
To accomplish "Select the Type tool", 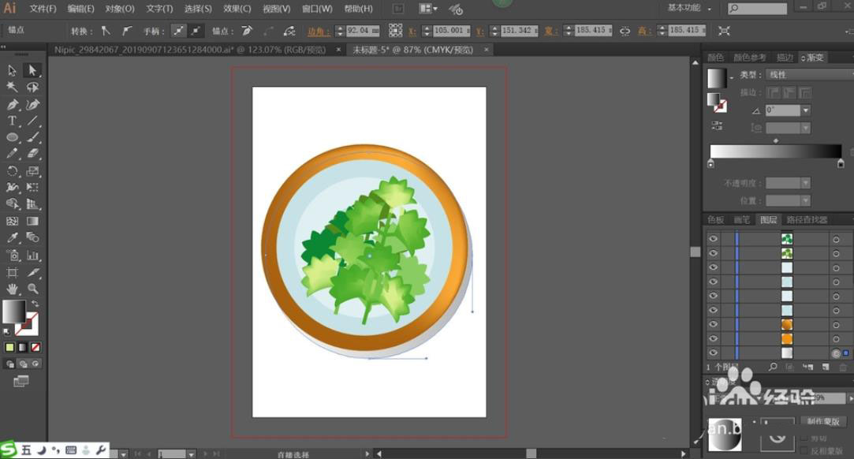I will tap(12, 121).
